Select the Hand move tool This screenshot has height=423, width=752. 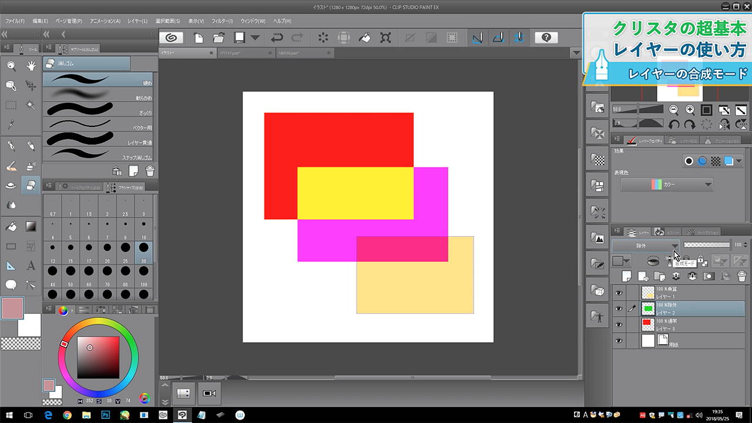tap(31, 66)
